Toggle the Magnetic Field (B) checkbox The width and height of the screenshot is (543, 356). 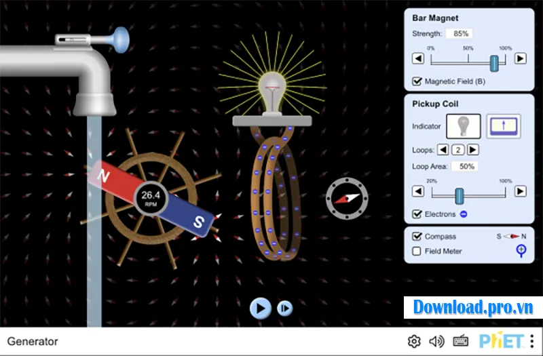tap(417, 81)
